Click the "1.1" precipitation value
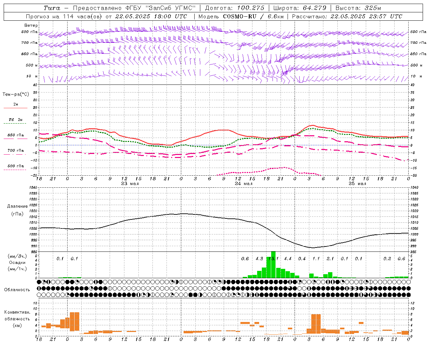Image resolution: width=428 pixels, height=342 pixels. (x=316, y=259)
